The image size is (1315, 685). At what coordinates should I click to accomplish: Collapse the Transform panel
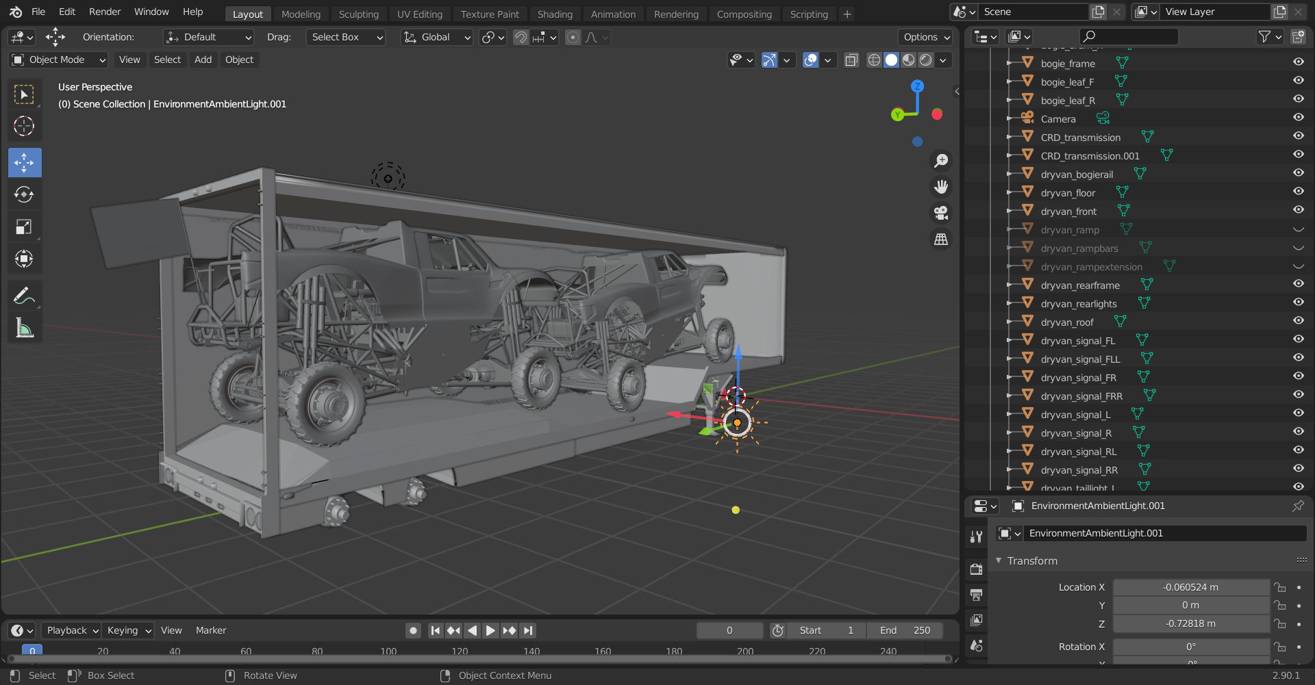1032,561
